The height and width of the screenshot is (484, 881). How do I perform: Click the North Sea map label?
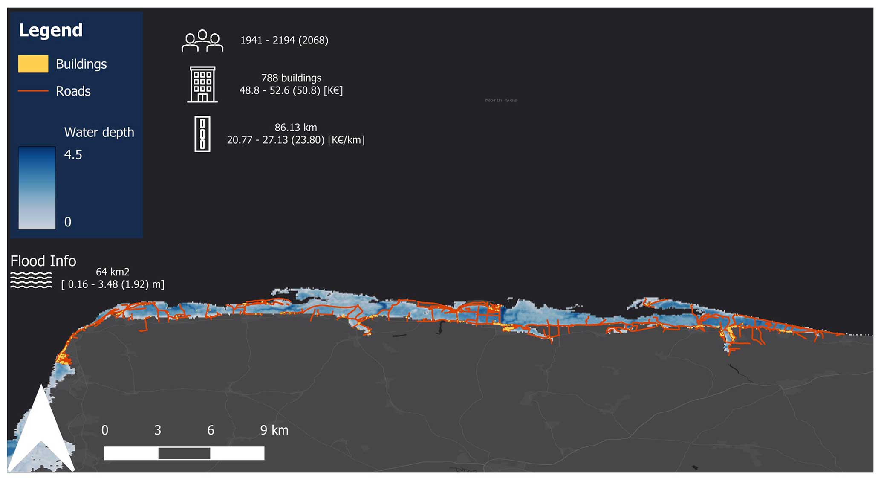point(501,100)
